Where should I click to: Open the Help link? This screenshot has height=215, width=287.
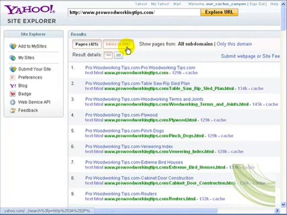(274, 4)
